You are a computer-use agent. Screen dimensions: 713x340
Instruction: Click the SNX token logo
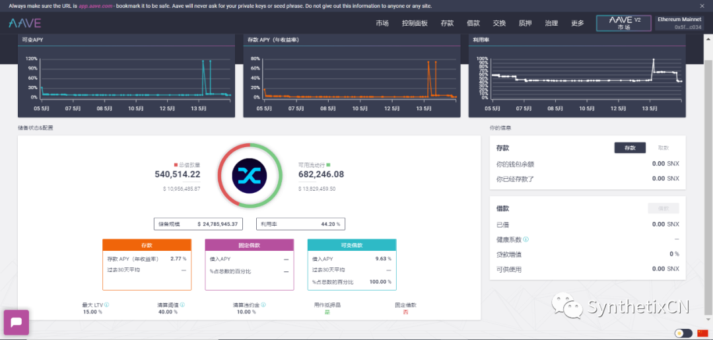[x=250, y=175]
